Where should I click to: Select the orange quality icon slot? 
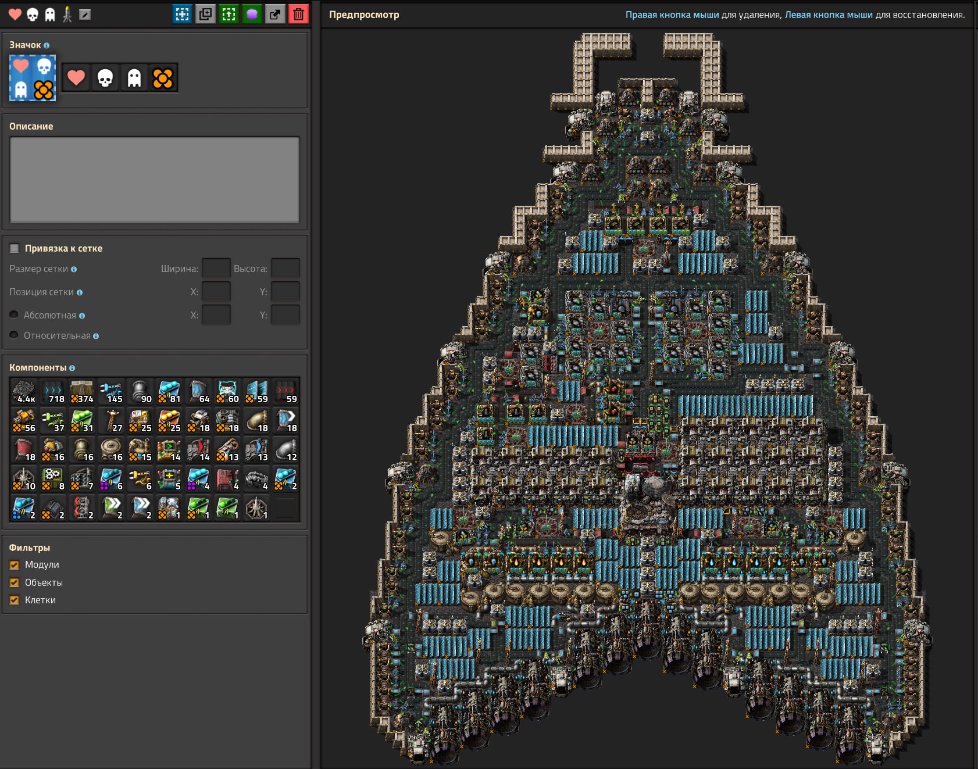point(163,78)
